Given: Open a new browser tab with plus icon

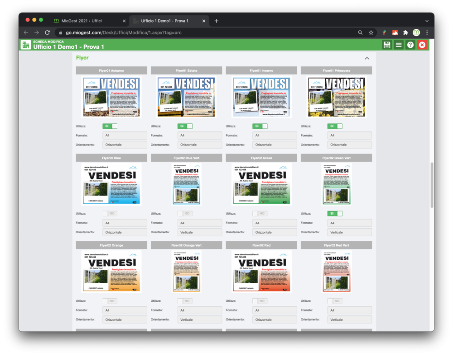Looking at the screenshot, I should coord(217,21).
